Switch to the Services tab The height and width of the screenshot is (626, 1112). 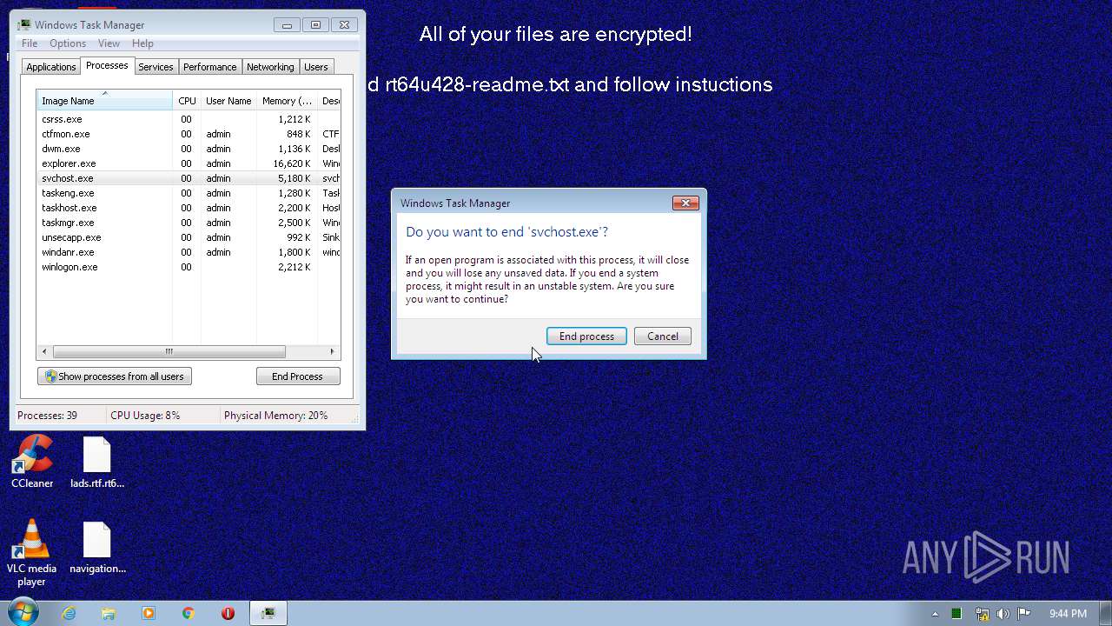(156, 67)
